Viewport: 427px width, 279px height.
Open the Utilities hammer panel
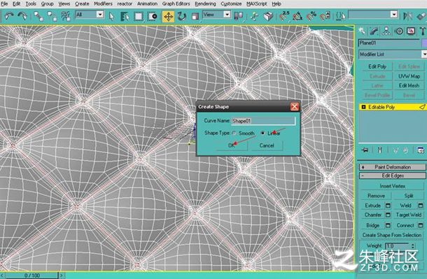422,31
